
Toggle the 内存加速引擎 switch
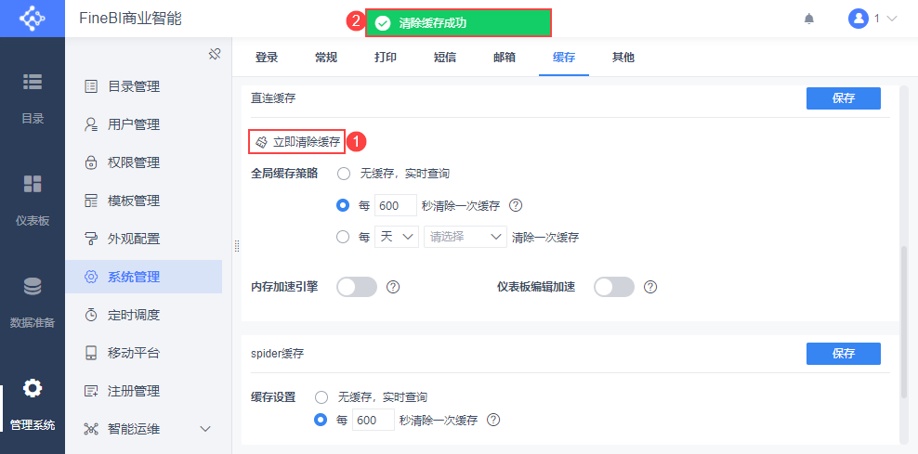[x=357, y=287]
